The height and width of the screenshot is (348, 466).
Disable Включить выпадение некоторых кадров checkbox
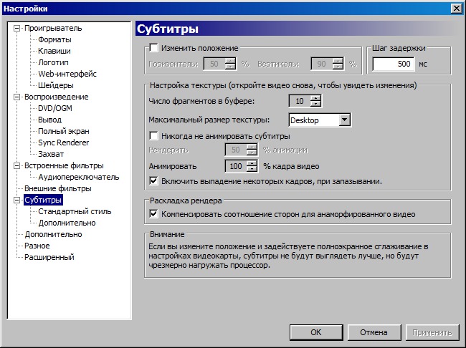(x=153, y=181)
